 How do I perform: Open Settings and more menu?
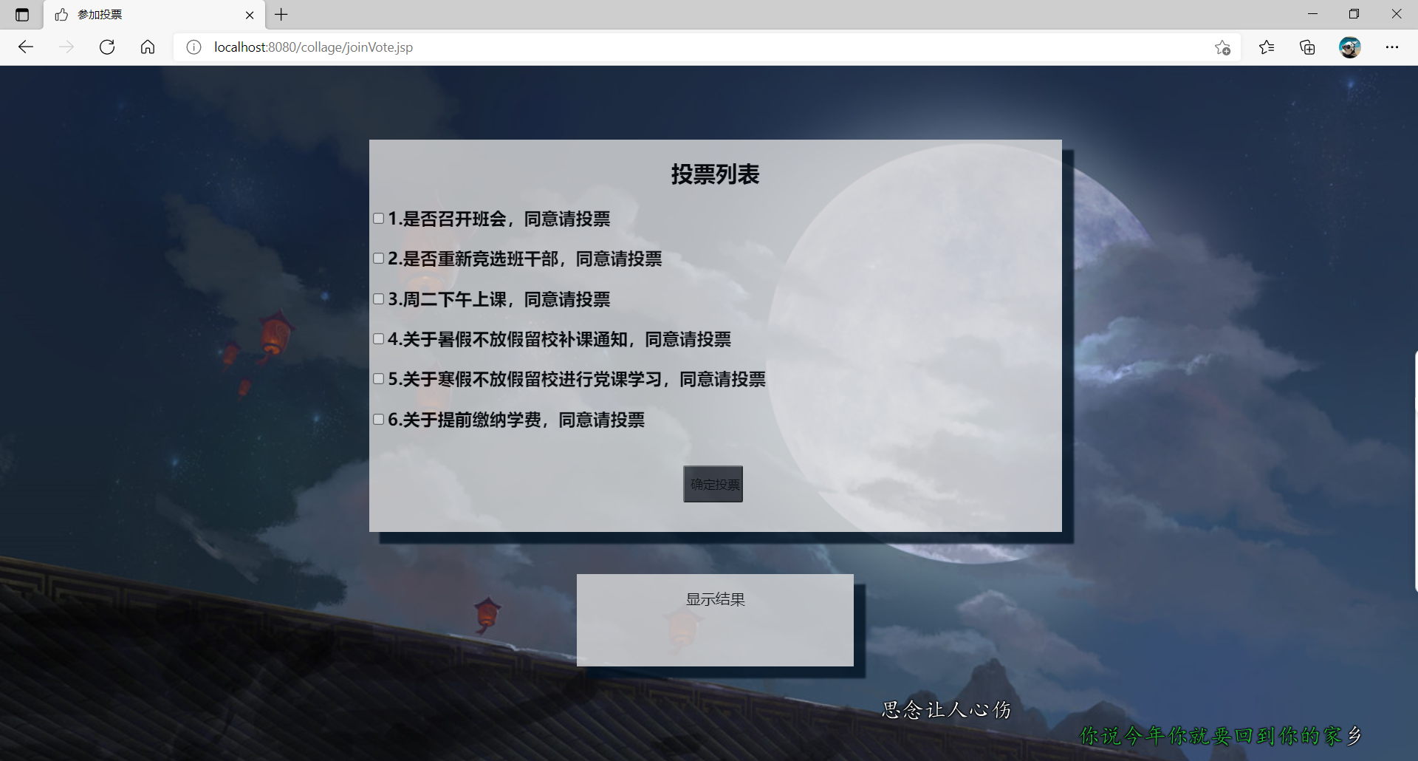click(x=1392, y=47)
